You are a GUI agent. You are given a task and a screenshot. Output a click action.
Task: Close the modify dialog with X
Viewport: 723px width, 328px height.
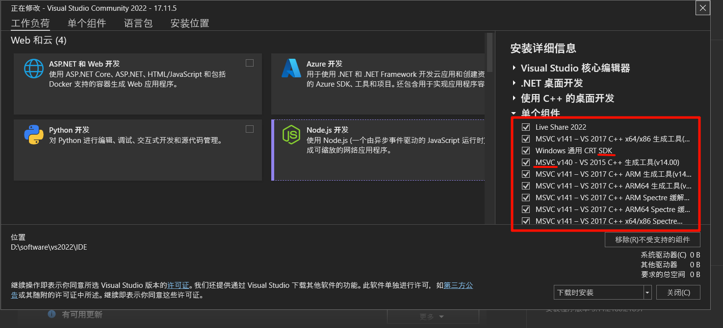coord(702,8)
